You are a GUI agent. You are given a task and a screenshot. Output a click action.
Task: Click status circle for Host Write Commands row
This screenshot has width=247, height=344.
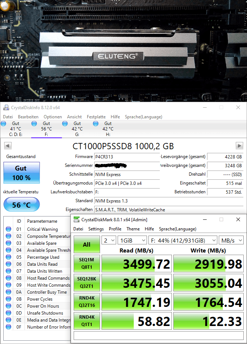8,285
